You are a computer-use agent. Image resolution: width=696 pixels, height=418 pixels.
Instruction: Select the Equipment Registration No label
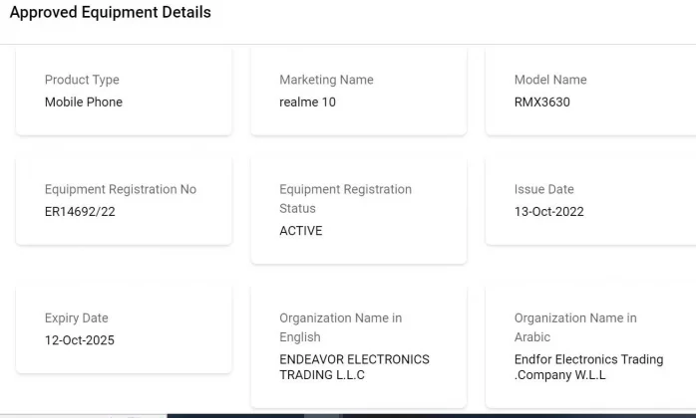(121, 189)
